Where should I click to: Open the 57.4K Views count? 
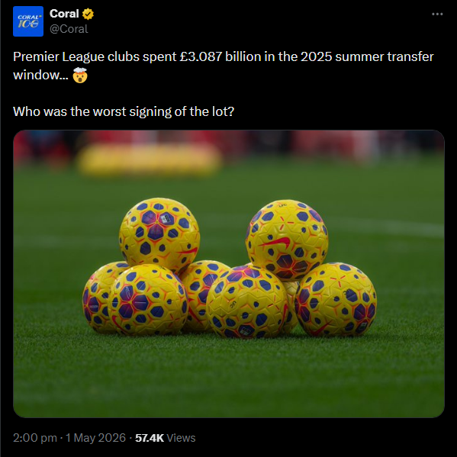(x=166, y=438)
